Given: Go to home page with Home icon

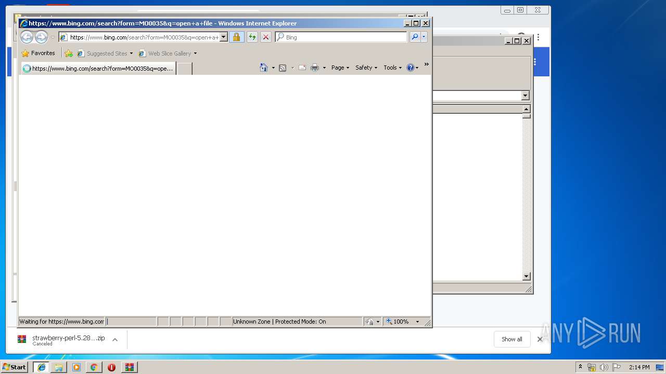Looking at the screenshot, I should (264, 68).
